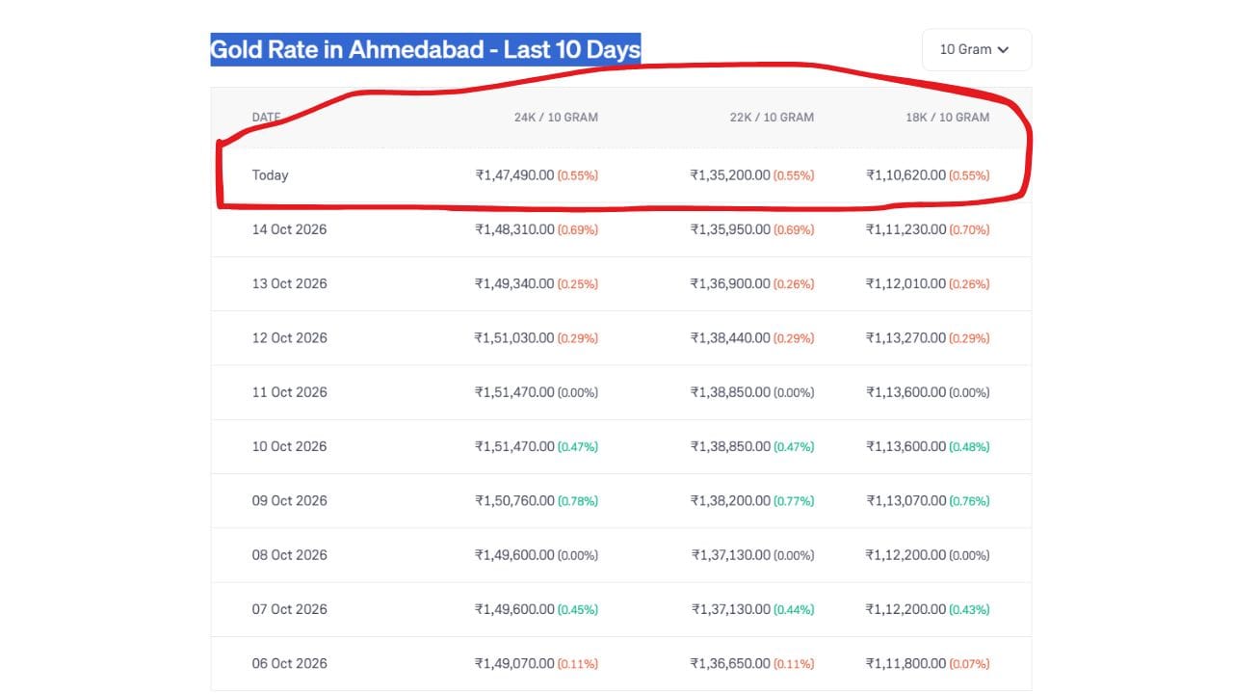
Task: Select the Today row label
Action: point(271,175)
